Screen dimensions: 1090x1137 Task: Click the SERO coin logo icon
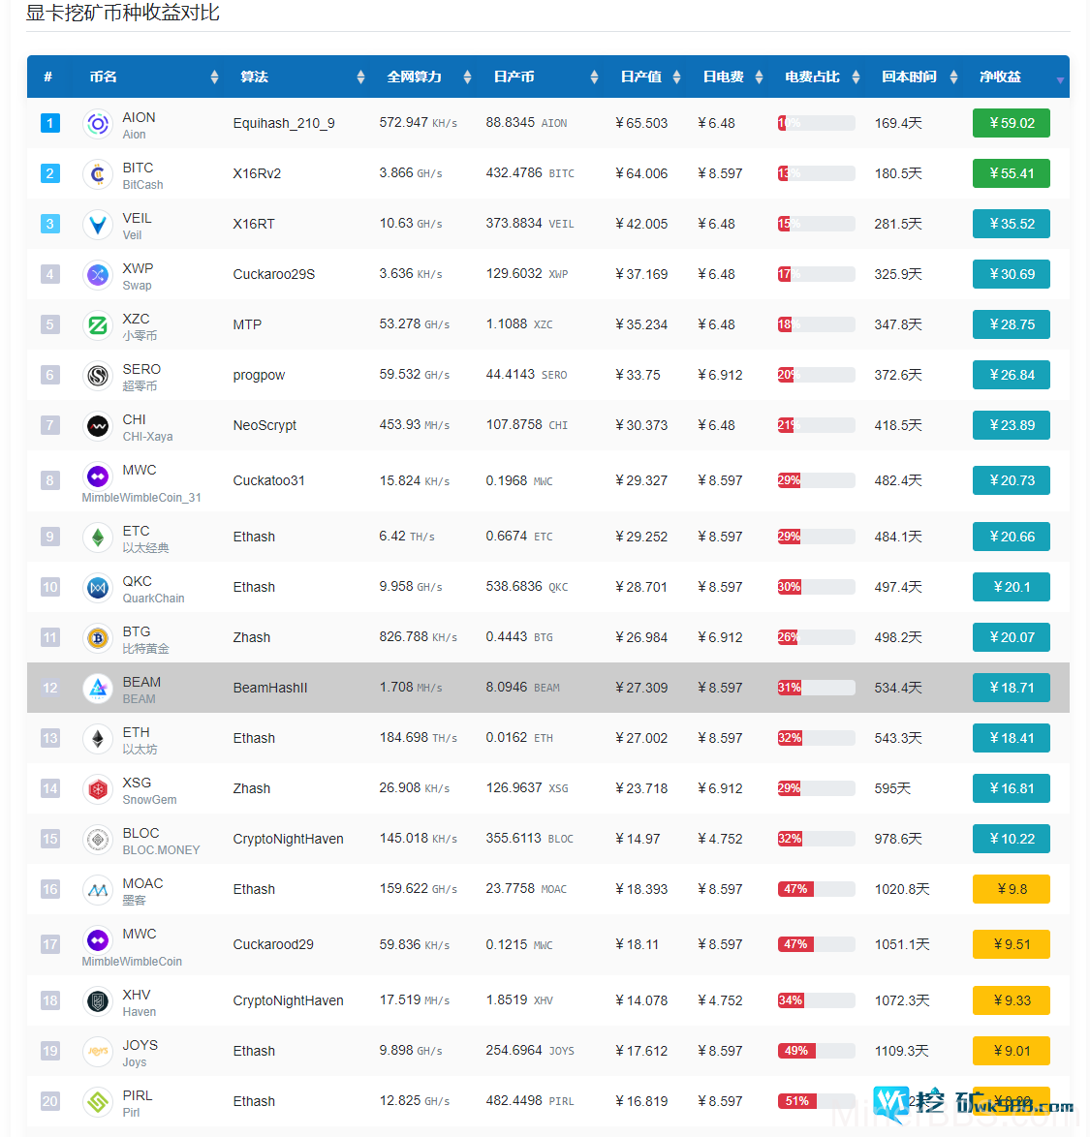click(x=98, y=376)
